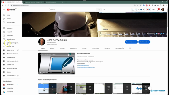This screenshot has width=169, height=95.
Task: Open the trailer video info icon
Action: (x=68, y=55)
